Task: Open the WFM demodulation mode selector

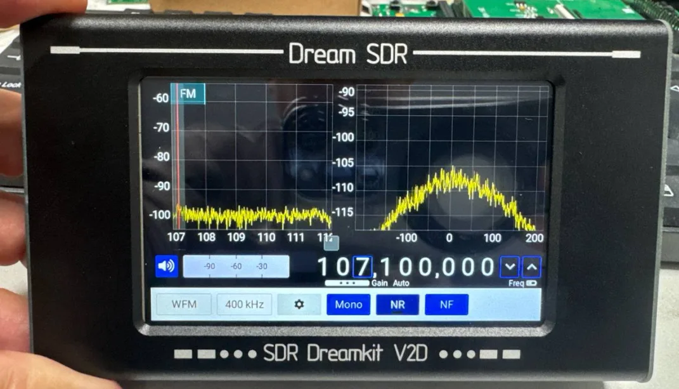Action: (x=184, y=305)
